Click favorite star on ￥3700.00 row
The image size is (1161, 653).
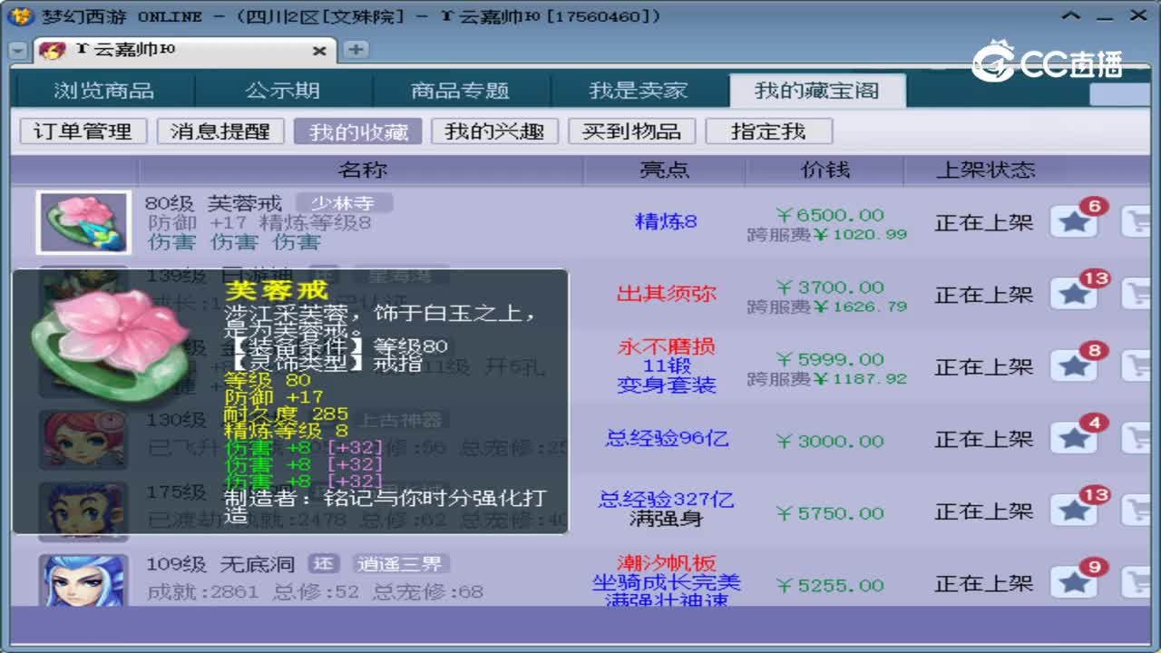pyautogui.click(x=1075, y=294)
